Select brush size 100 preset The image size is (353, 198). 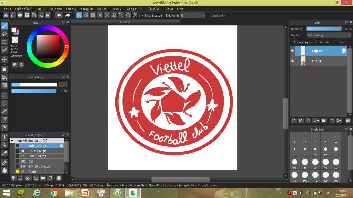click(x=305, y=176)
